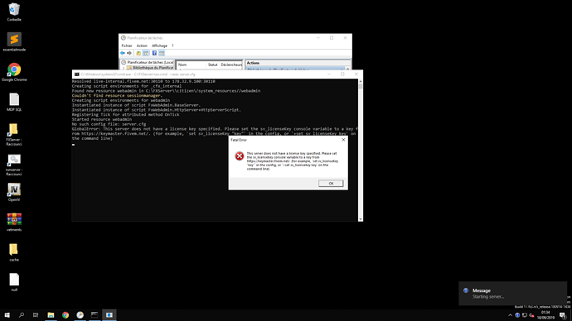
Task: Open File Explorer from the taskbar
Action: [51, 315]
